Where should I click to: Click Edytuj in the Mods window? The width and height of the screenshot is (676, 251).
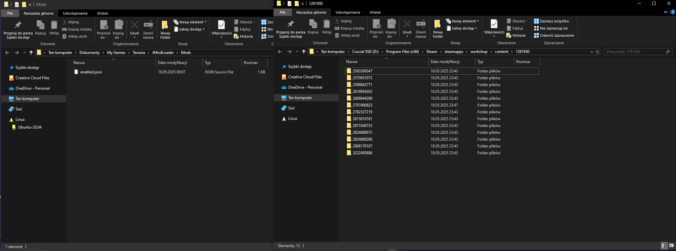coord(242,29)
